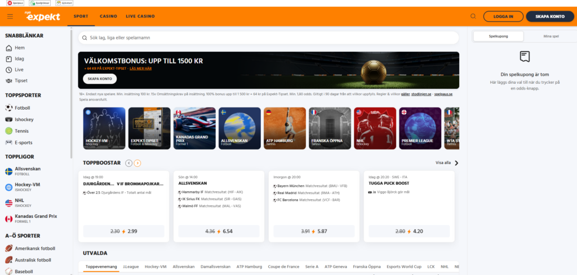Screen dimensions: 577x275
Task: Open the spelpaus.se link
Action: click(443, 94)
